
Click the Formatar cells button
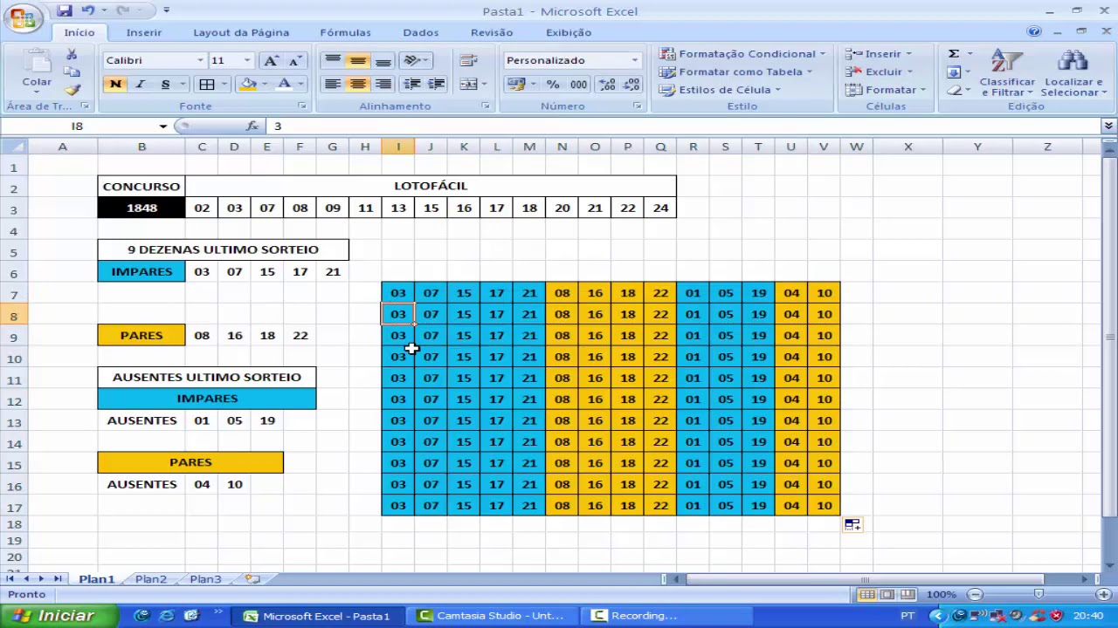point(885,90)
